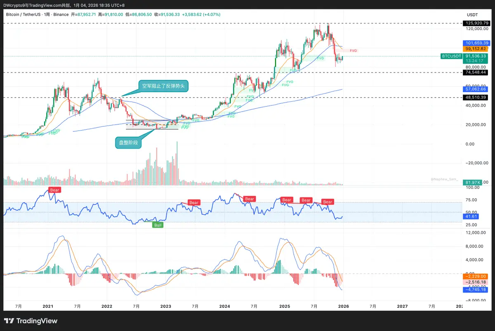Click the TradingView logo at the bottom
The height and width of the screenshot is (331, 495).
click(x=31, y=321)
